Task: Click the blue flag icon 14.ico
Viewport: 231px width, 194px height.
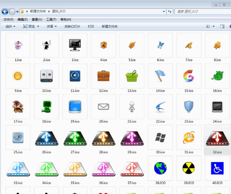Action: (x=160, y=76)
